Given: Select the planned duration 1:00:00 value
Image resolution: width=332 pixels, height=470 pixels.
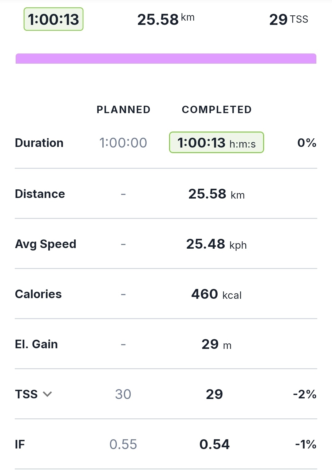Looking at the screenshot, I should click(123, 143).
